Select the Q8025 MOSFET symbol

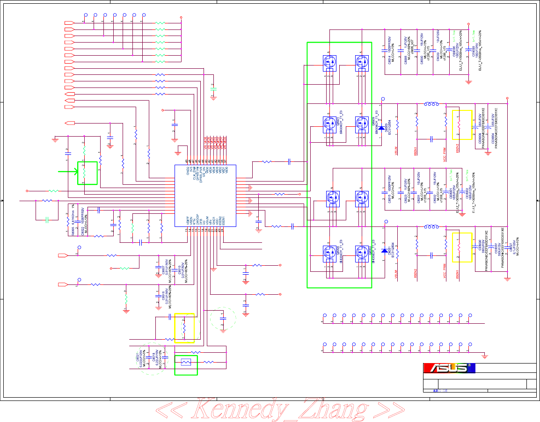(362, 125)
